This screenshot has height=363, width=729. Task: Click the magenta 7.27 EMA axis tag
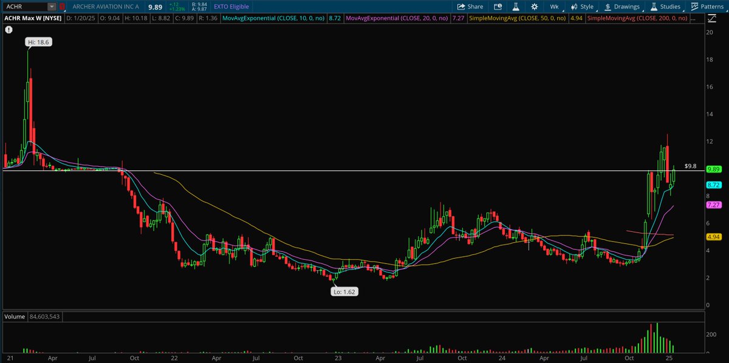pyautogui.click(x=713, y=205)
